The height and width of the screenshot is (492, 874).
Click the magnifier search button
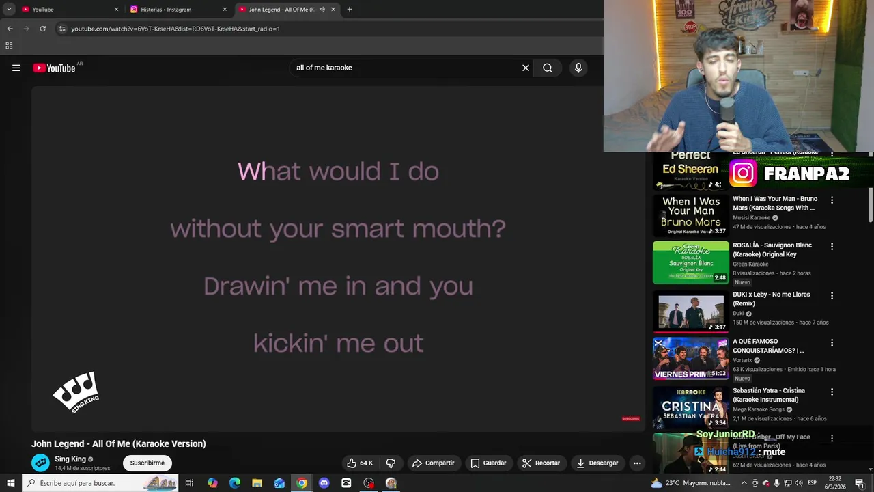(x=548, y=68)
